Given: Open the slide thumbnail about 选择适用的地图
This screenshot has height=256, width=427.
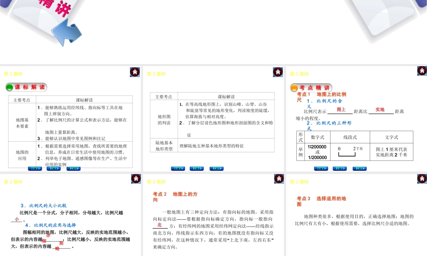Looking at the screenshot, I should pyautogui.click(x=357, y=215).
